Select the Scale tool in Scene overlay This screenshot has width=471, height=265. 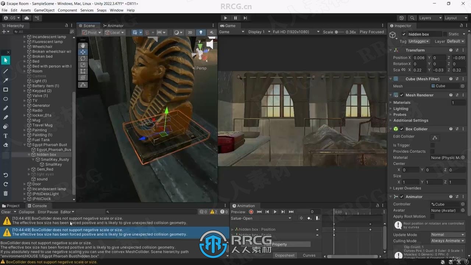pos(83,65)
